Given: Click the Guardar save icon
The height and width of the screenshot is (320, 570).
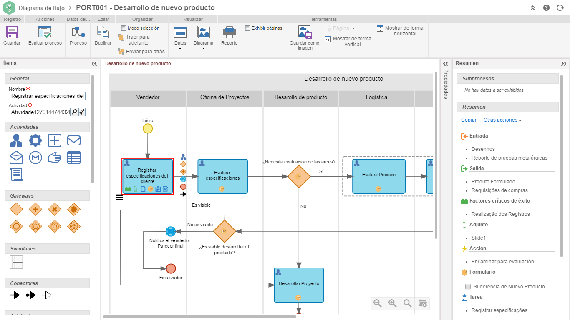Looking at the screenshot, I should (x=12, y=32).
